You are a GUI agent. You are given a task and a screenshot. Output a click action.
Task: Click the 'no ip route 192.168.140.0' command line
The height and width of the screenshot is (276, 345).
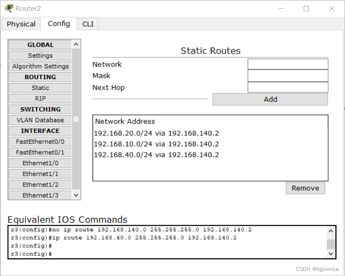131,230
